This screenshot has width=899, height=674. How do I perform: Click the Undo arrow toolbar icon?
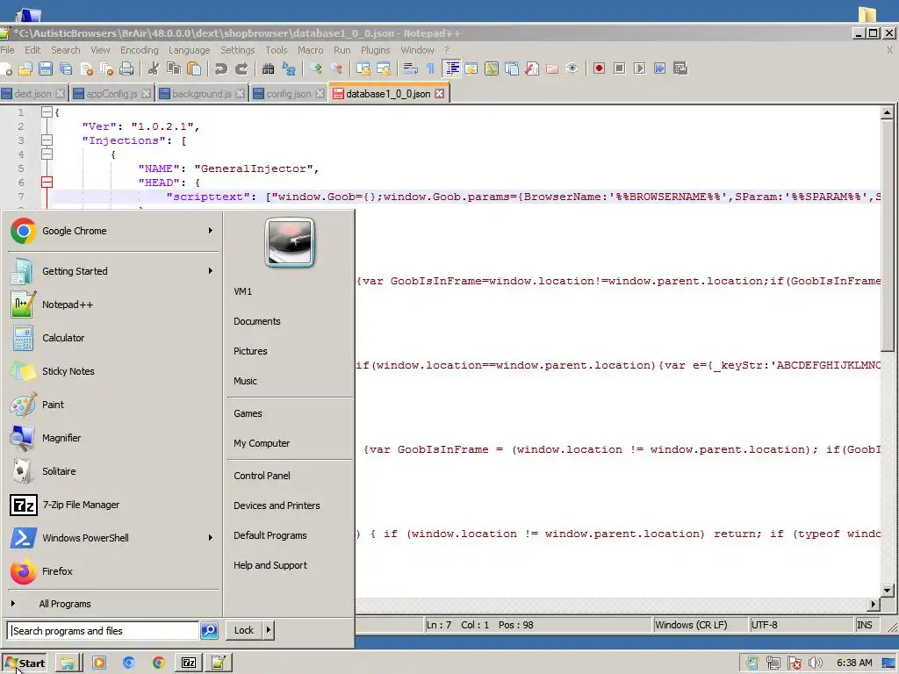click(220, 68)
